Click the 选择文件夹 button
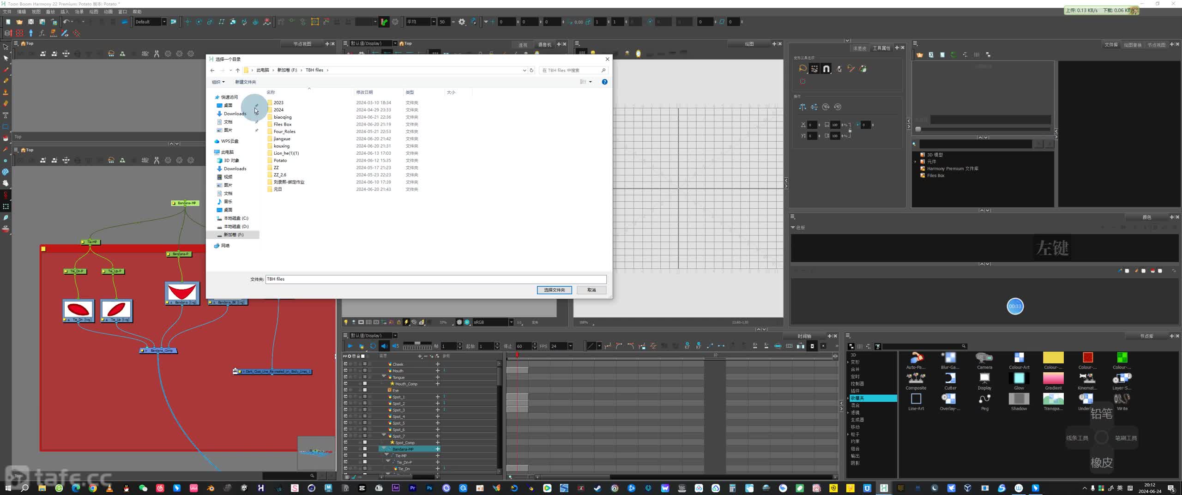Viewport: 1182px width, 495px height. tap(554, 290)
